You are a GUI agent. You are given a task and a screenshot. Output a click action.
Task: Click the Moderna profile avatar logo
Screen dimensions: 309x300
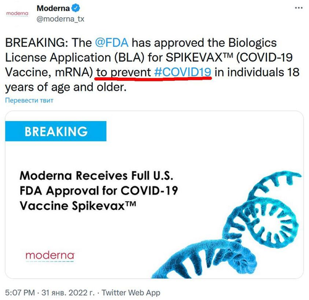(x=17, y=14)
